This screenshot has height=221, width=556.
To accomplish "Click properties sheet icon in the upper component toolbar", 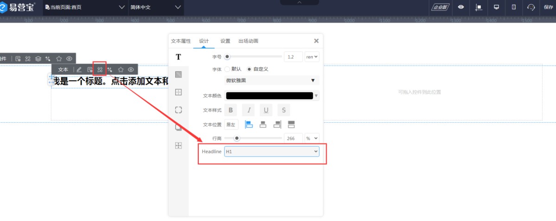I will tap(18, 59).
